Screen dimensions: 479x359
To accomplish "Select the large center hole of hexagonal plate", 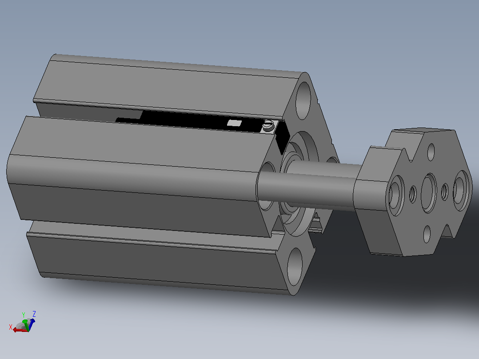I will [x=429, y=193].
